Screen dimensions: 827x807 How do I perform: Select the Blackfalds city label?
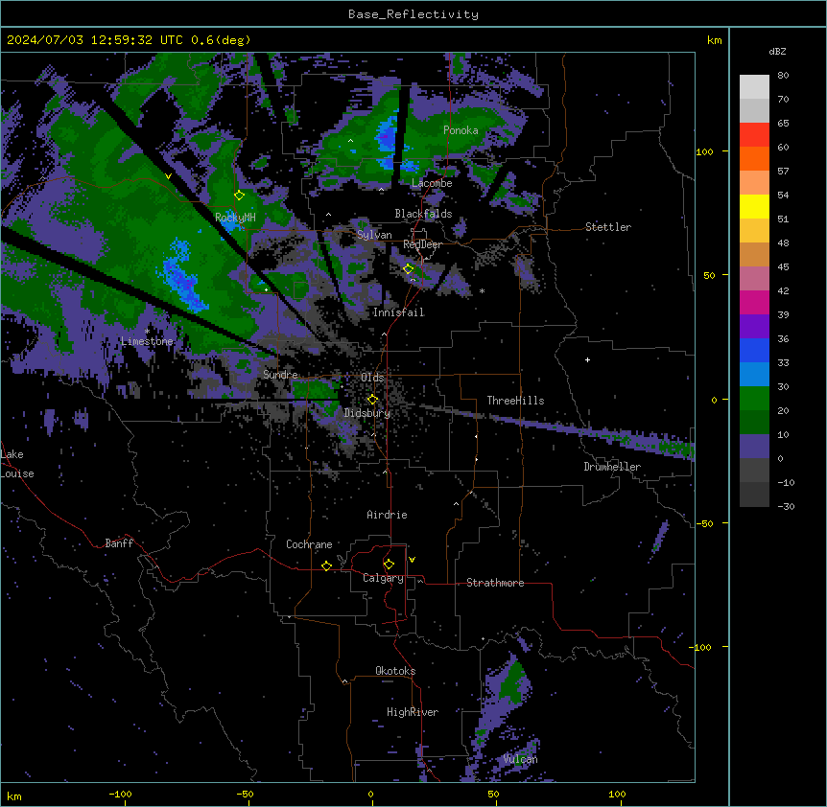click(423, 214)
